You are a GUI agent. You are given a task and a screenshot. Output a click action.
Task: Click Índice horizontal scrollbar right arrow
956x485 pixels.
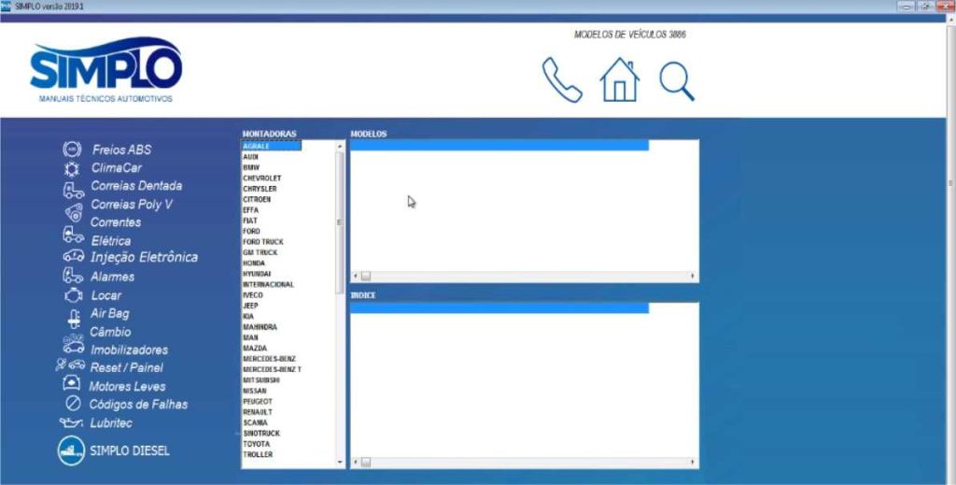pyautogui.click(x=693, y=463)
